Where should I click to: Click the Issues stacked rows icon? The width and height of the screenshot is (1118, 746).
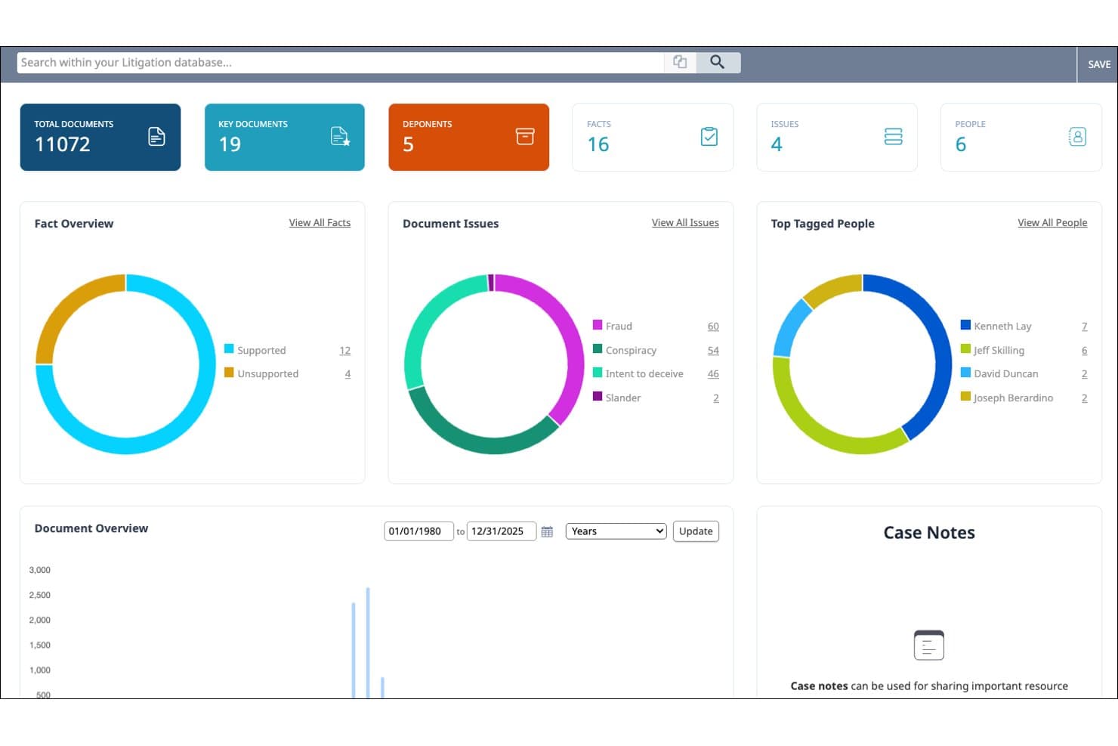pos(894,137)
